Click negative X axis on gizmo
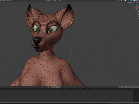This screenshot has height=104, width=139. pos(134,7)
